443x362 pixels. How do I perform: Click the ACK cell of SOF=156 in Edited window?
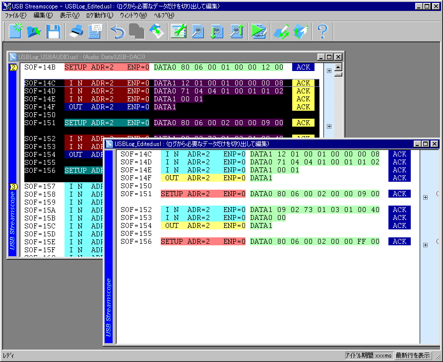[x=399, y=241]
